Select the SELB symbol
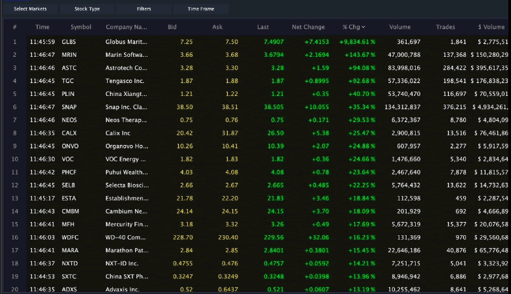Screen dimensions: 511x294 coord(69,186)
